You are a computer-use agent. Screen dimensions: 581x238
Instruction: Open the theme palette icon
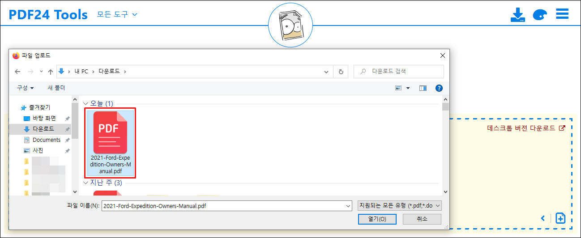(x=540, y=15)
